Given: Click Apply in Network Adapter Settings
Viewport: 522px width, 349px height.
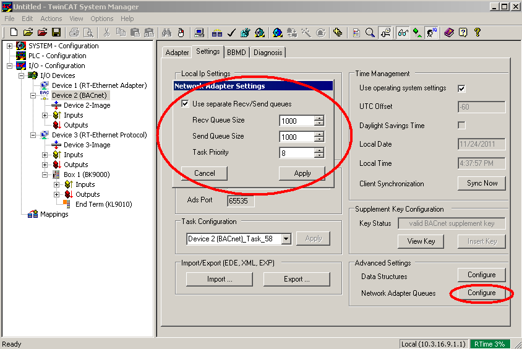Looking at the screenshot, I should pos(302,173).
